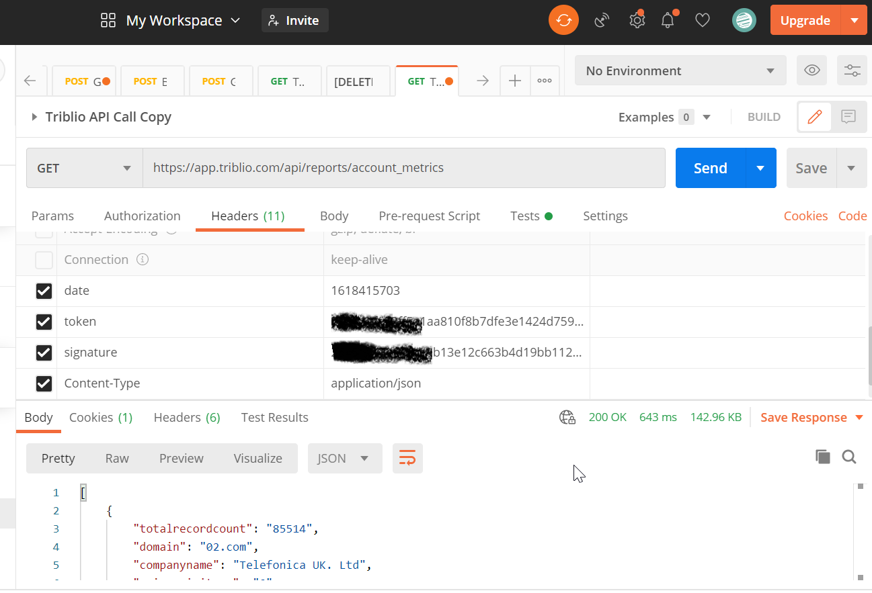Open the response Cookies tab
Viewport: 872px width, 593px height.
tap(100, 417)
